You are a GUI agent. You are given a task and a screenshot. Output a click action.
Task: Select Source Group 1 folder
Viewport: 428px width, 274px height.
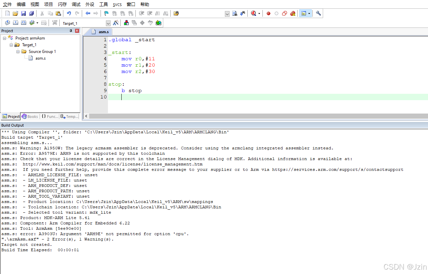point(42,52)
